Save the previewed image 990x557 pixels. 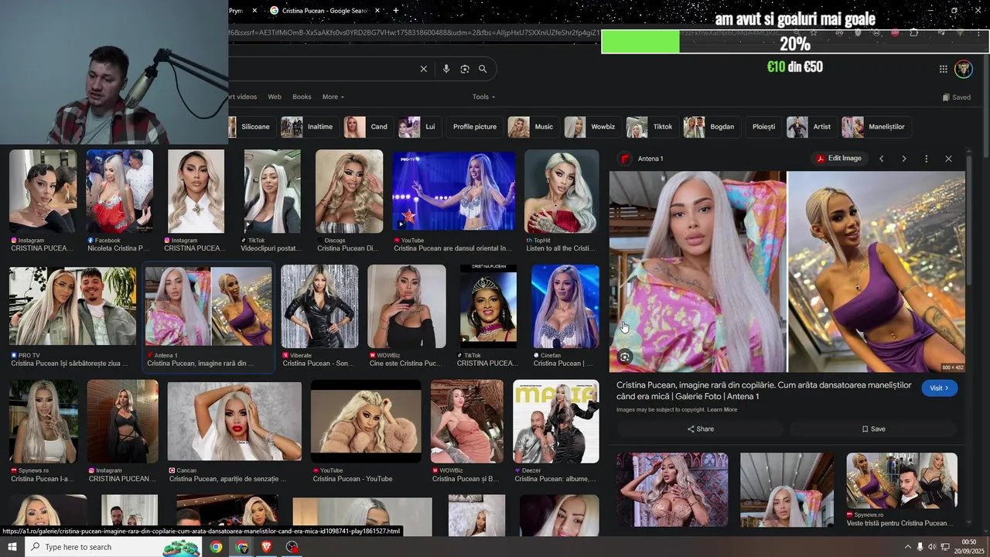873,429
